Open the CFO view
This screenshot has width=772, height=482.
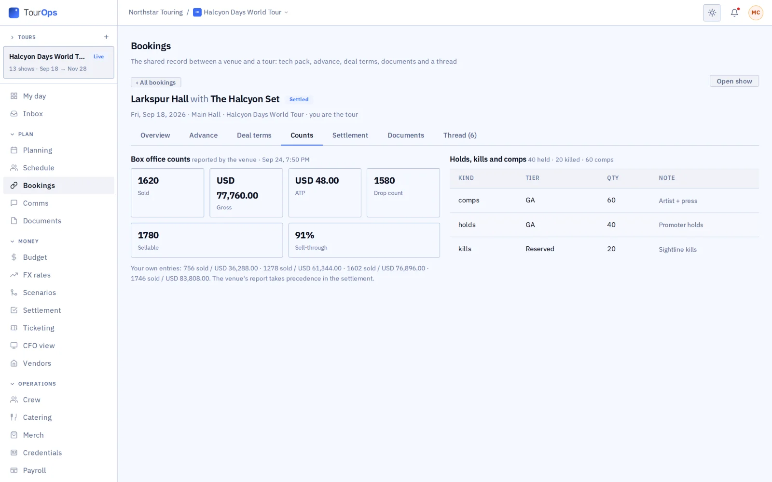click(58, 346)
